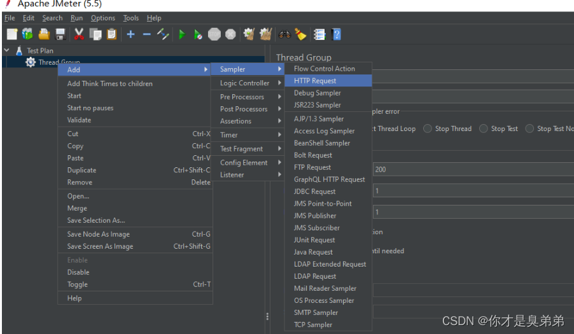Click the Paste clipboard icon
Screen dimensions: 574x334
[x=111, y=34]
